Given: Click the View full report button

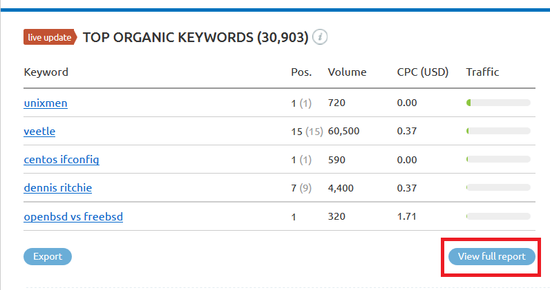Looking at the screenshot, I should (x=492, y=256).
